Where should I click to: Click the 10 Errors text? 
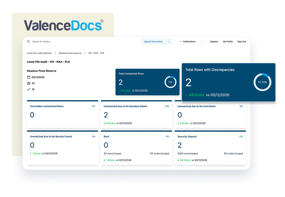126,91
